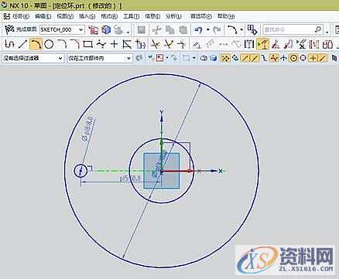
Task: Select the Rectangle sketch tool
Action: (88, 44)
